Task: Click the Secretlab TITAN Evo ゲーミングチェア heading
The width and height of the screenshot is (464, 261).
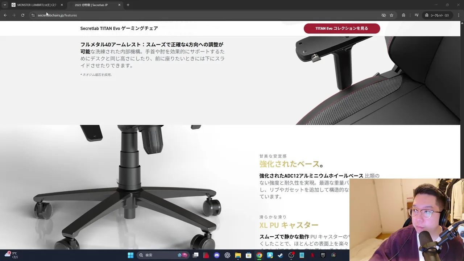Action: pos(119,28)
